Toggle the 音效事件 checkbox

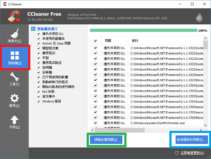pos(39,97)
